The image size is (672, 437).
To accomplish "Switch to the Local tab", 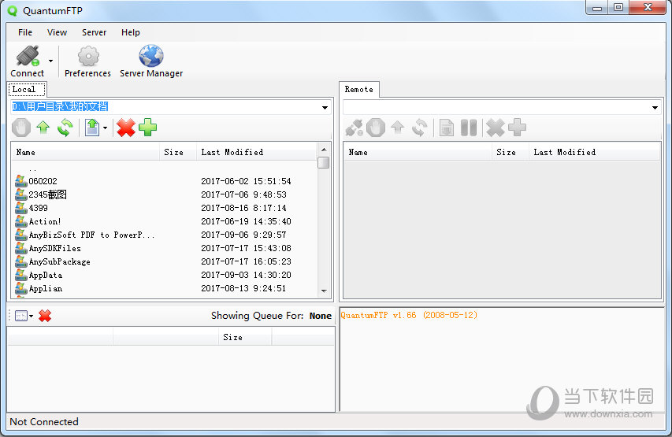I will 27,90.
